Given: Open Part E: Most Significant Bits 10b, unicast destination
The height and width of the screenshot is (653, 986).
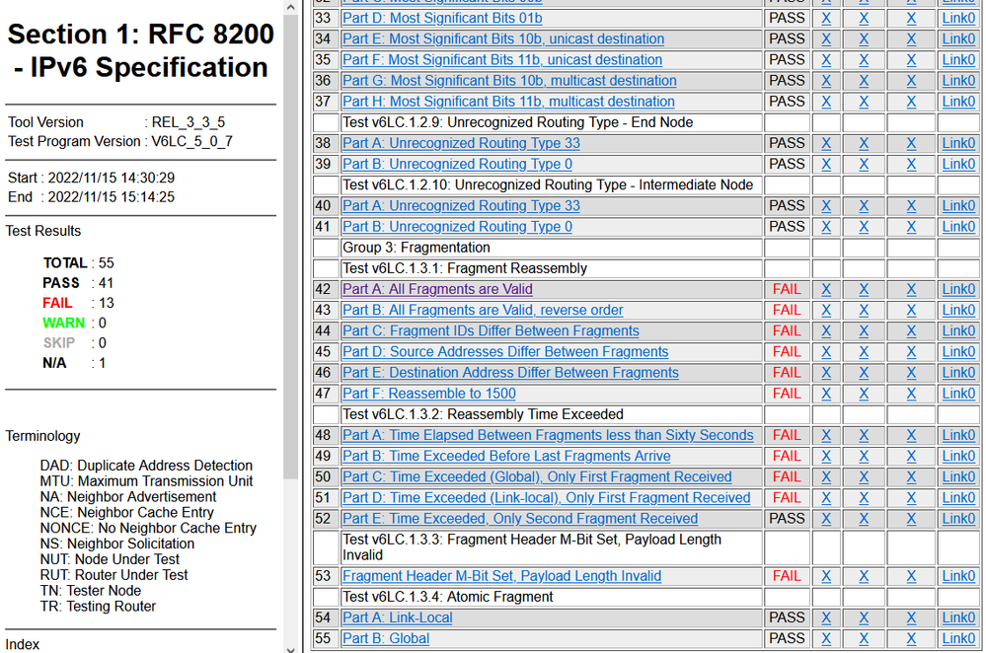Looking at the screenshot, I should 503,39.
